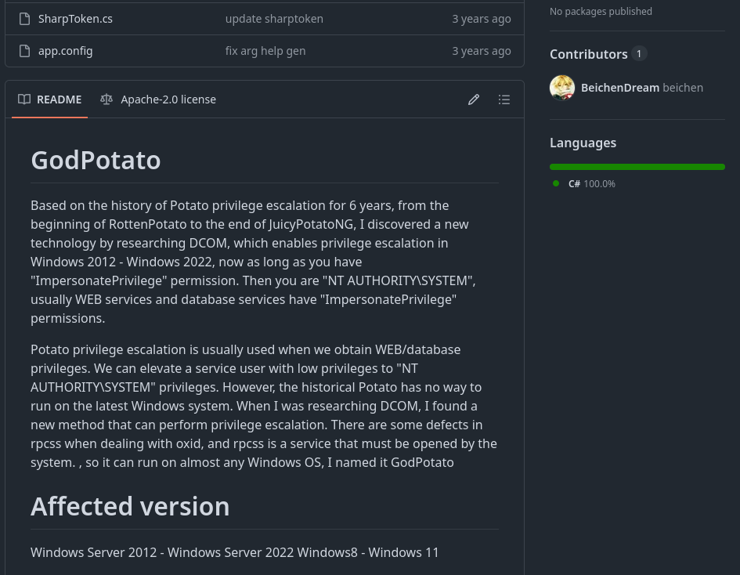Open the 'fix arg help gen' commit
This screenshot has width=740, height=575.
pyautogui.click(x=265, y=51)
